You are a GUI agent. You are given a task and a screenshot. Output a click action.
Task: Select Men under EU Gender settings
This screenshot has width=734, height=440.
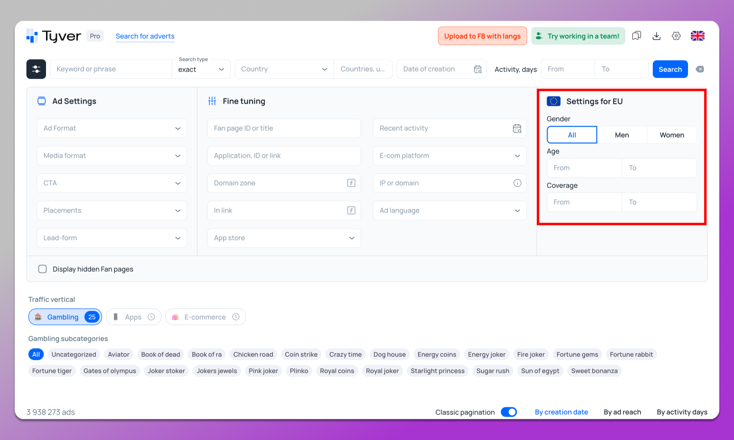coord(622,135)
